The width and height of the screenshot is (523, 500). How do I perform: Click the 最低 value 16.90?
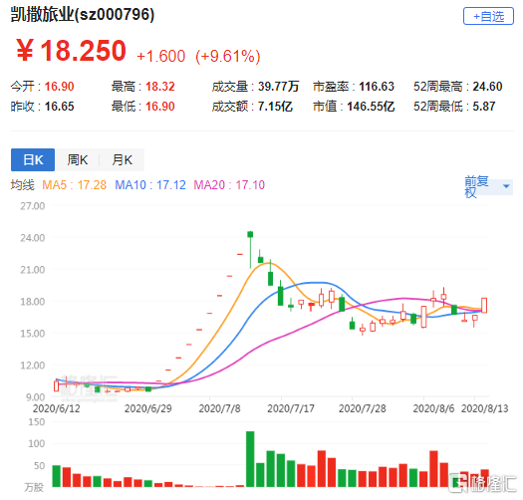[160, 107]
